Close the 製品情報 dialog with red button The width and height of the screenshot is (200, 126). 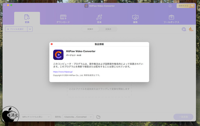click(x=52, y=44)
